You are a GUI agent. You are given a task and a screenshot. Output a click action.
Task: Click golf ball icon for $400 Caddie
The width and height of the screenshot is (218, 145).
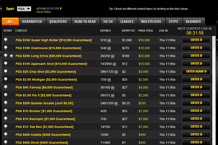[6, 134]
